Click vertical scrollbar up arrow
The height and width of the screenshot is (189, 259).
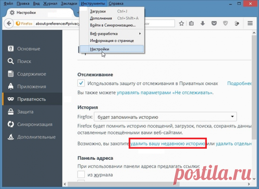254,33
